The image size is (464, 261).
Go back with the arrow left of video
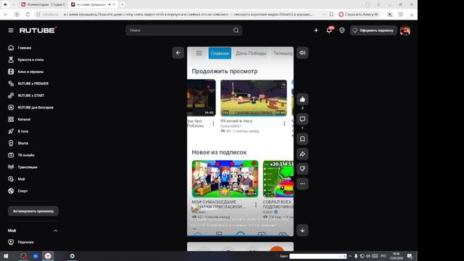(x=178, y=53)
